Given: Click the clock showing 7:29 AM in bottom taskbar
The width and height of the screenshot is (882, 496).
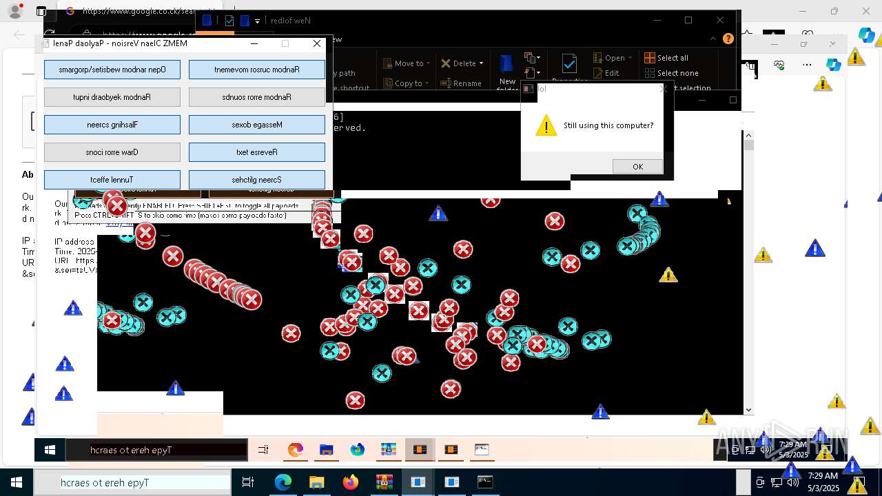Looking at the screenshot, I should pos(823,482).
